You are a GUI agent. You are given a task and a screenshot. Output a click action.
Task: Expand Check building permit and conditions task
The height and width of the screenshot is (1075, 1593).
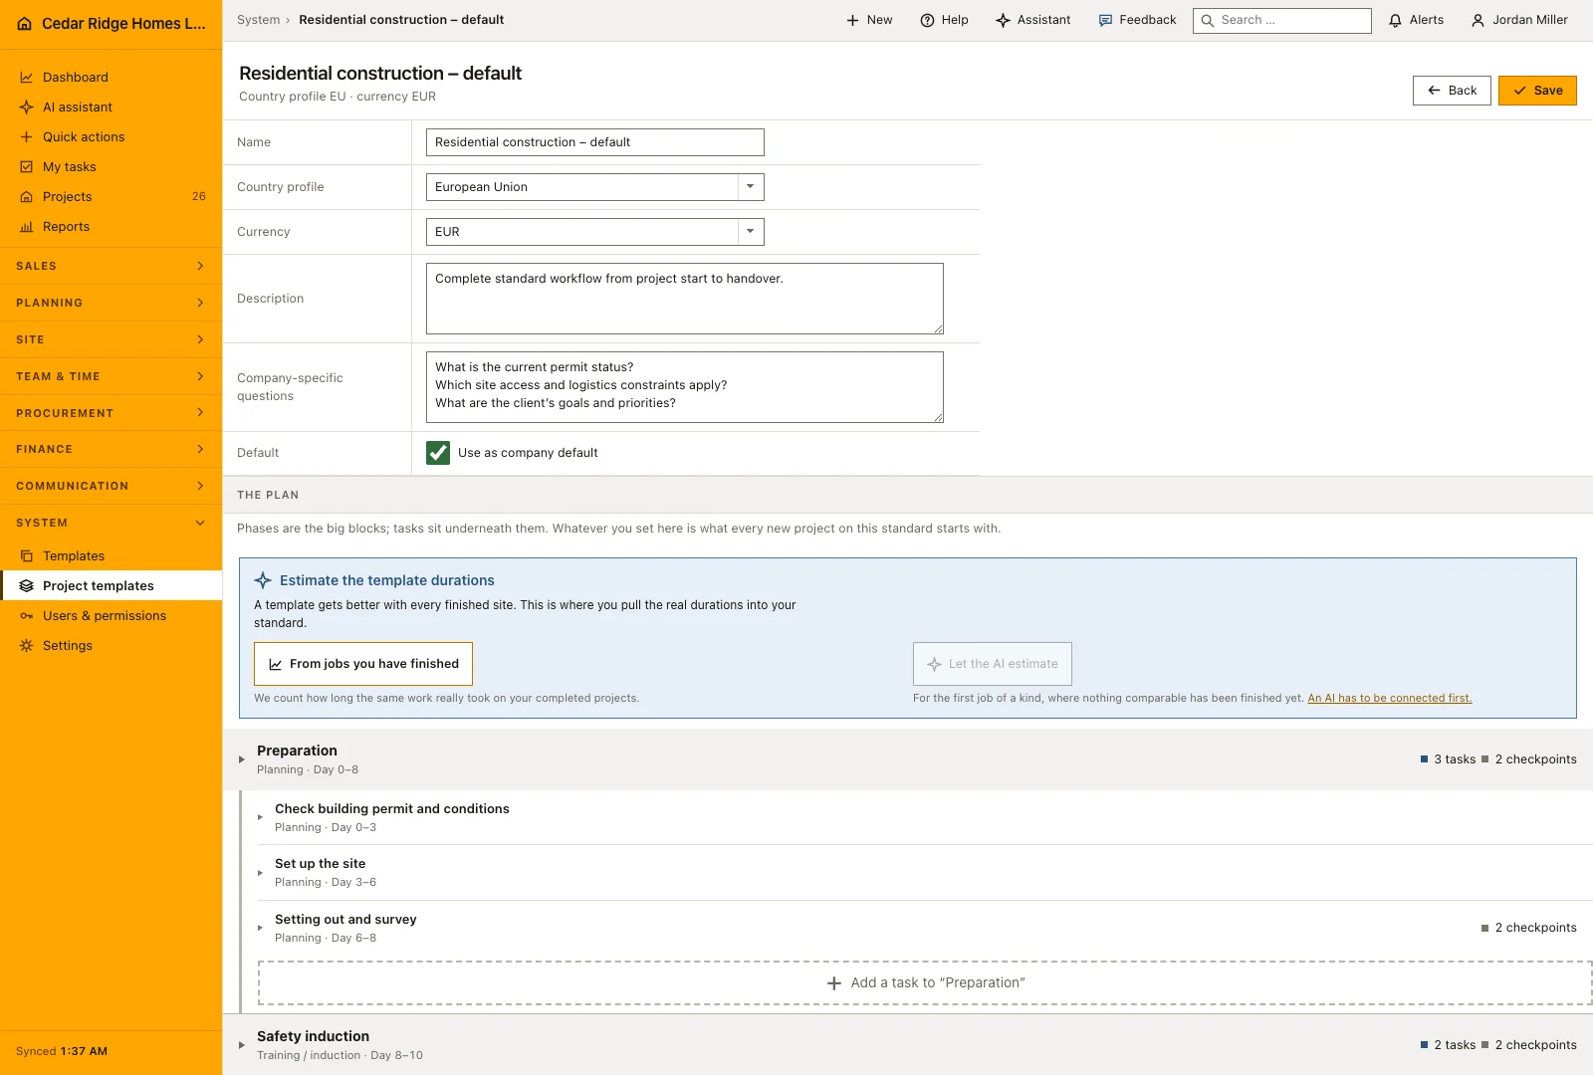(x=260, y=817)
